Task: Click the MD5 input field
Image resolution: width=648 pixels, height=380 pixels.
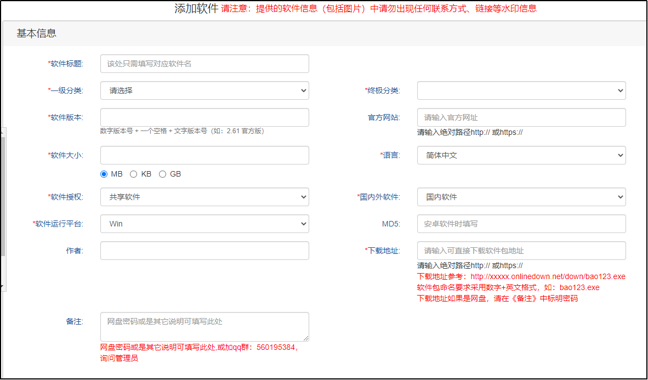Action: 521,224
